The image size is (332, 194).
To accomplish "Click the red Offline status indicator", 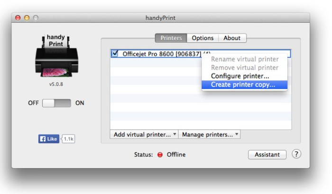I will click(160, 155).
